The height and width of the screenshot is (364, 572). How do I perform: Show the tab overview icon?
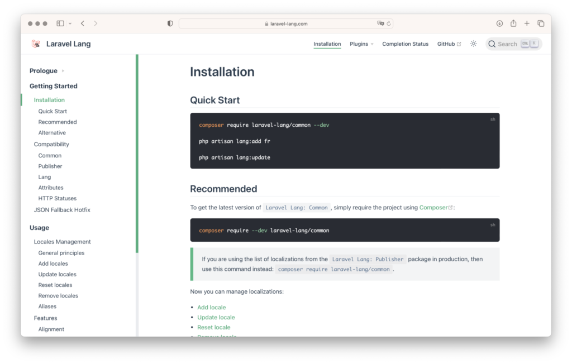tap(541, 23)
